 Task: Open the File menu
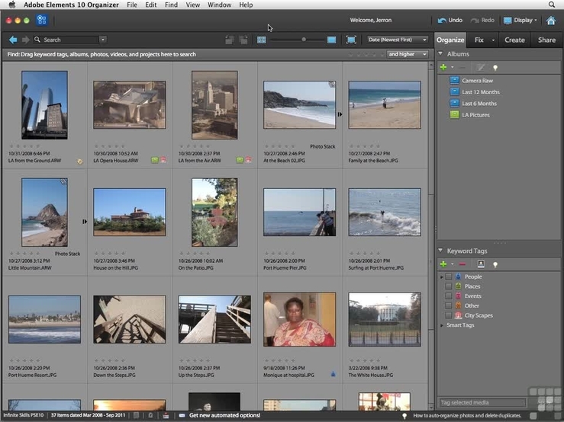click(132, 5)
